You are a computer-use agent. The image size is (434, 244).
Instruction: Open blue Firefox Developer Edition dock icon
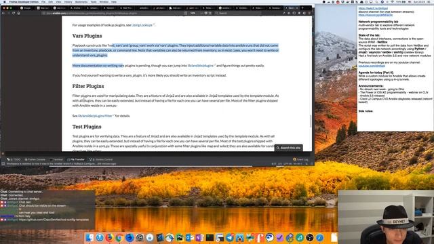click(x=130, y=237)
